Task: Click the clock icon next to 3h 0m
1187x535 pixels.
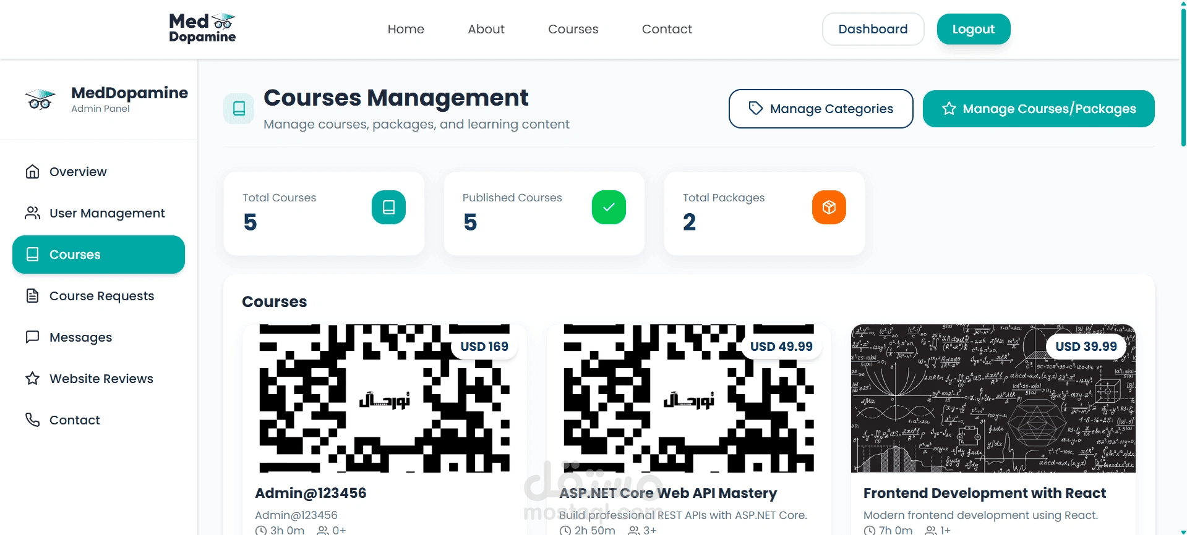Action: coord(261,530)
